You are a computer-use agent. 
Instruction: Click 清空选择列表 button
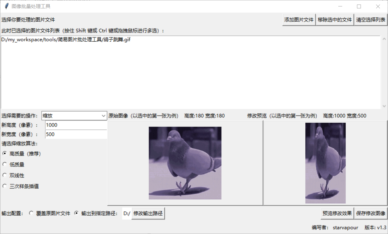(x=371, y=20)
